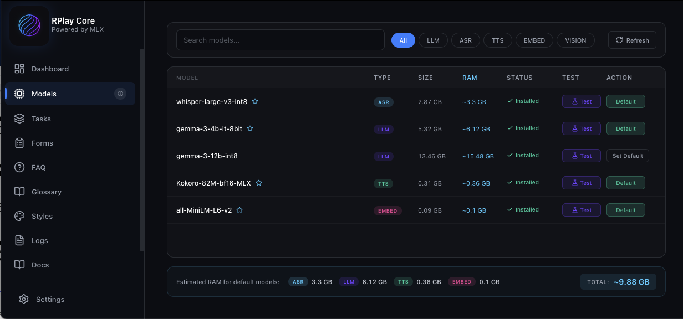
Task: Toggle favorite star for whisper-large-v3-int8
Action: coord(255,101)
